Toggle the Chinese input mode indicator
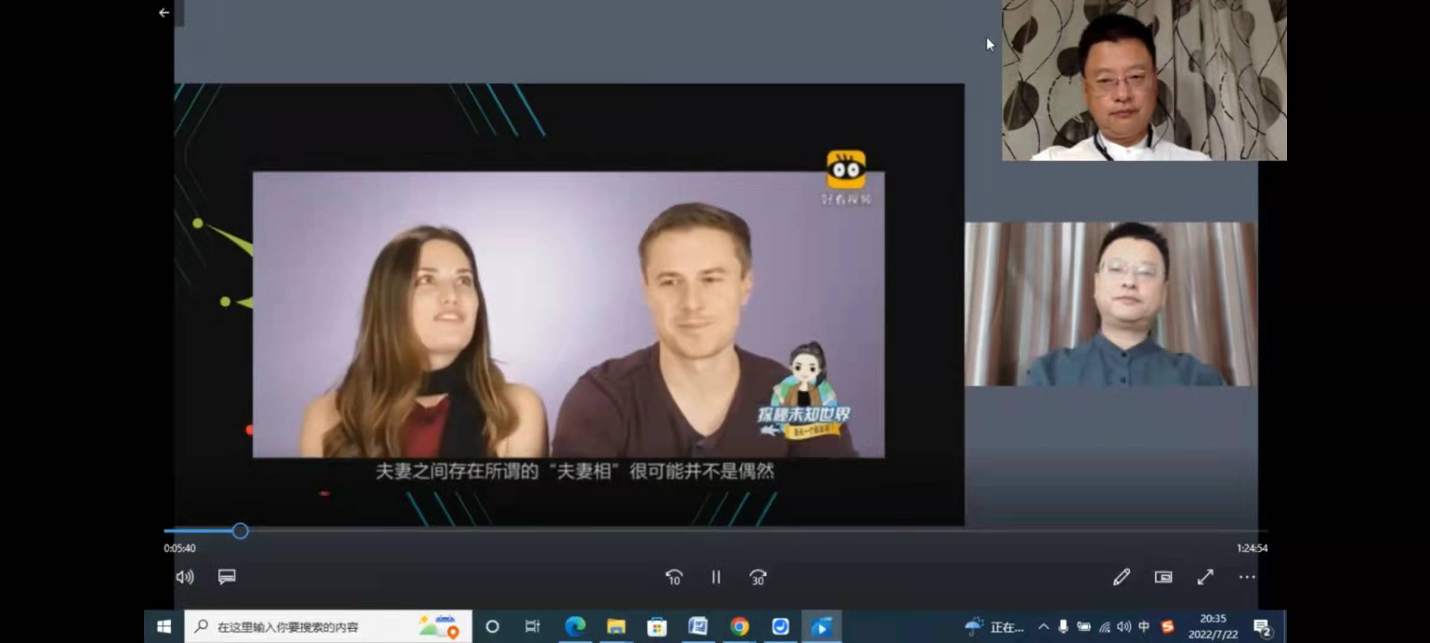 (x=1144, y=626)
